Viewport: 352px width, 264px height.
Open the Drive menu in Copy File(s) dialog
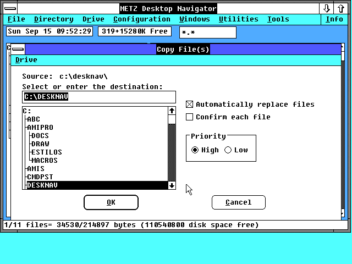tap(26, 60)
